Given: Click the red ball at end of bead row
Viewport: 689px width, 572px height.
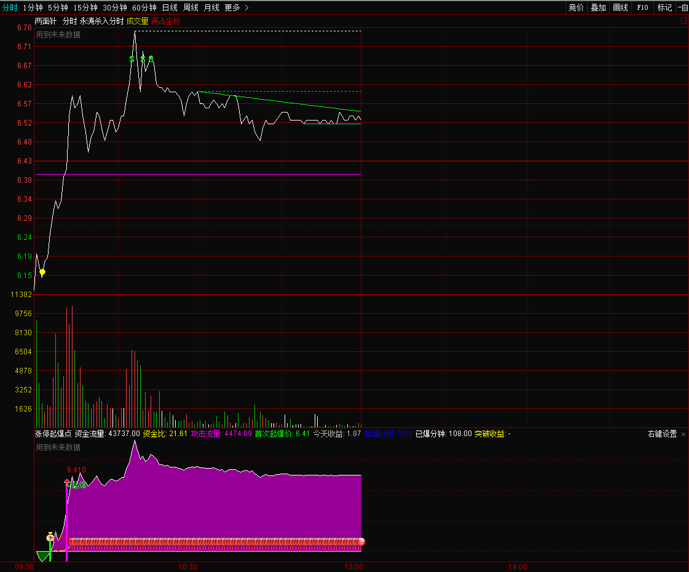Looking at the screenshot, I should click(x=361, y=542).
